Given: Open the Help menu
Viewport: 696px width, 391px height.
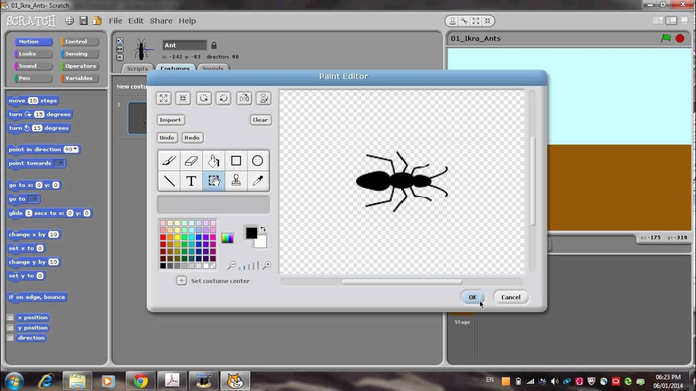Looking at the screenshot, I should (187, 21).
